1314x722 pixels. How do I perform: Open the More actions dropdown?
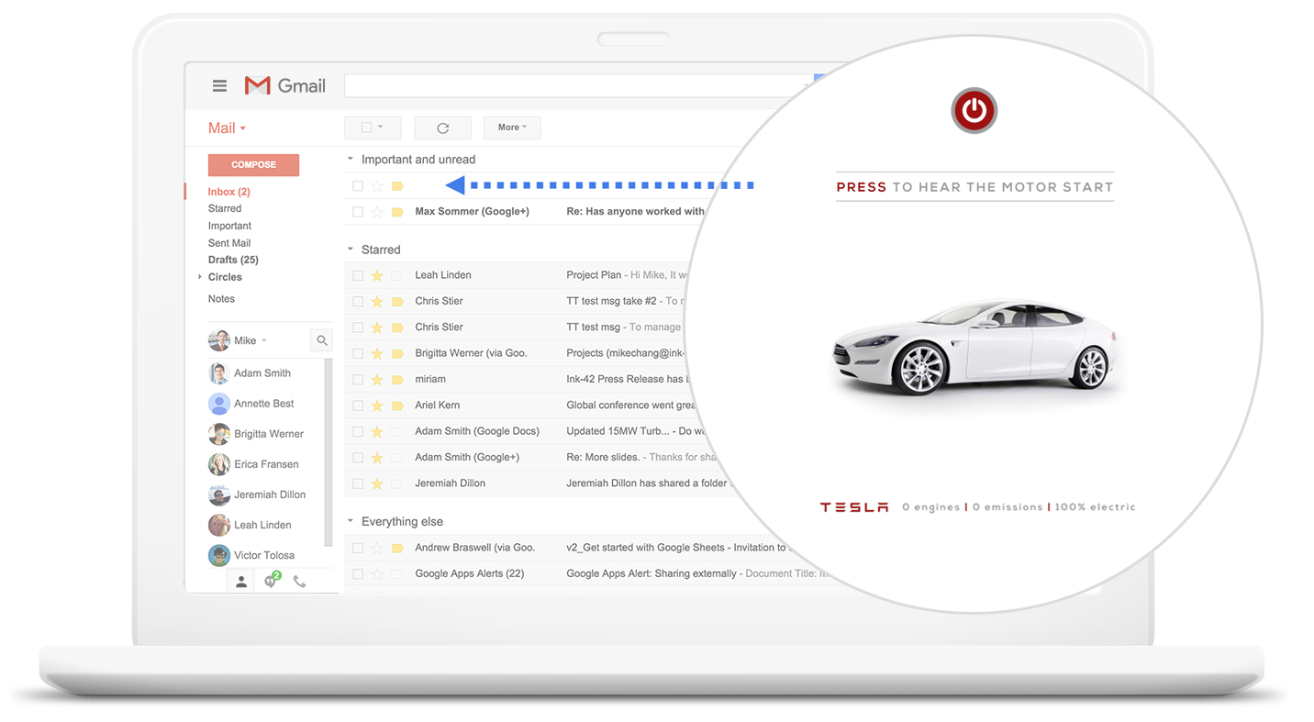coord(512,128)
